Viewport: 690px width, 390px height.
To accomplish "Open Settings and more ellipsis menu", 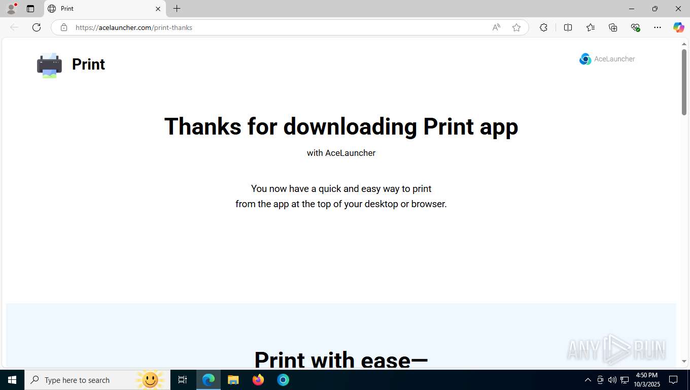I will [658, 27].
